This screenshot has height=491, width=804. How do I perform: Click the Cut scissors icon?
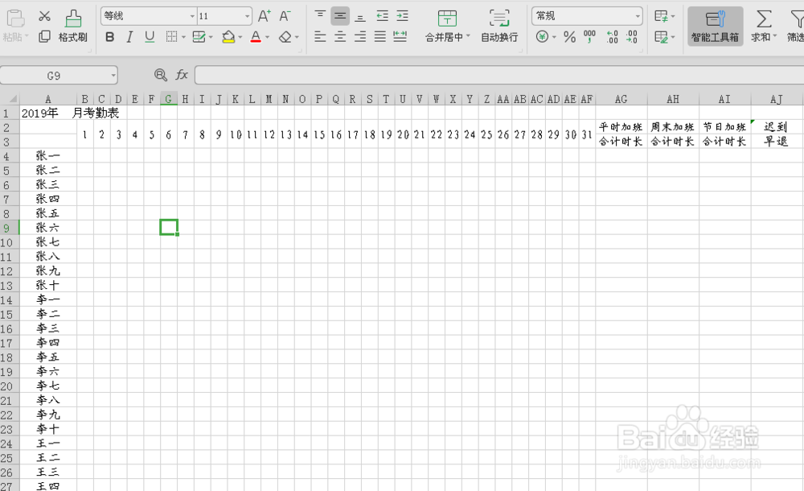click(44, 16)
